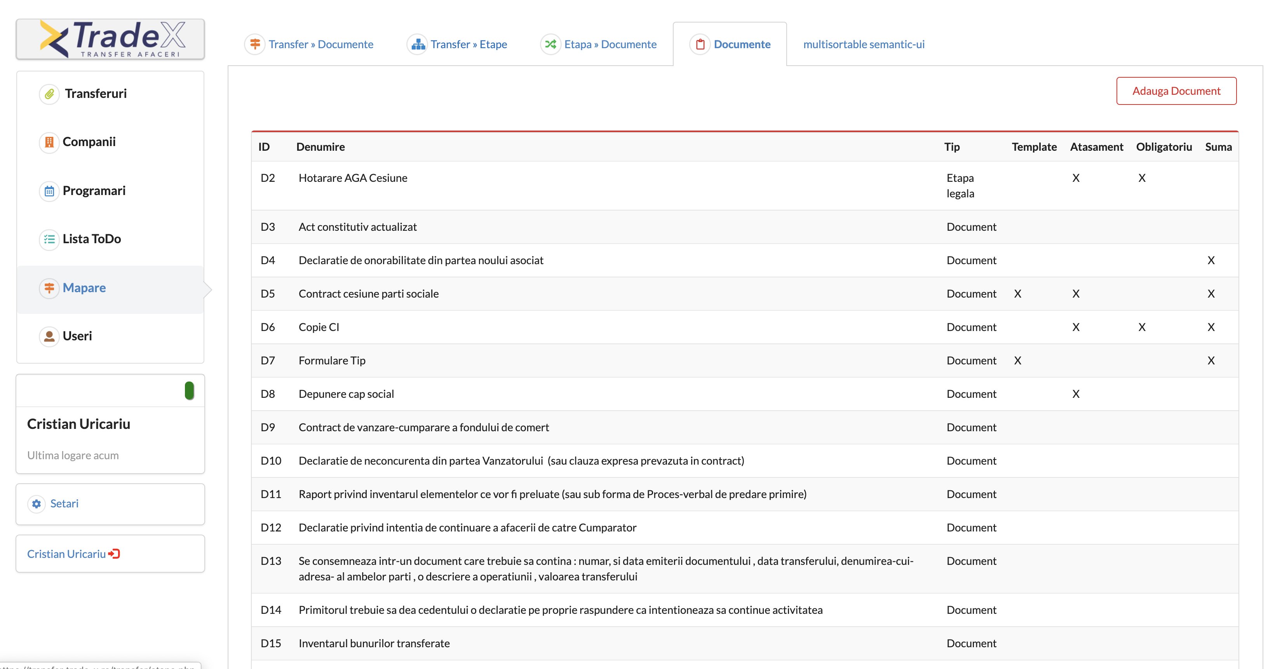Click Inventarul bunurilor transferate
1275x669 pixels.
coord(374,644)
